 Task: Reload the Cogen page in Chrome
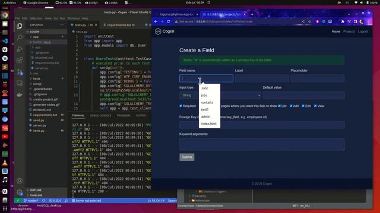coord(169,21)
